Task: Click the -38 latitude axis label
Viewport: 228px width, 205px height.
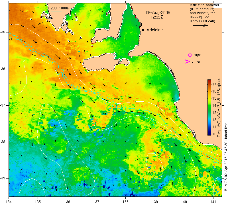Action: tap(3, 142)
